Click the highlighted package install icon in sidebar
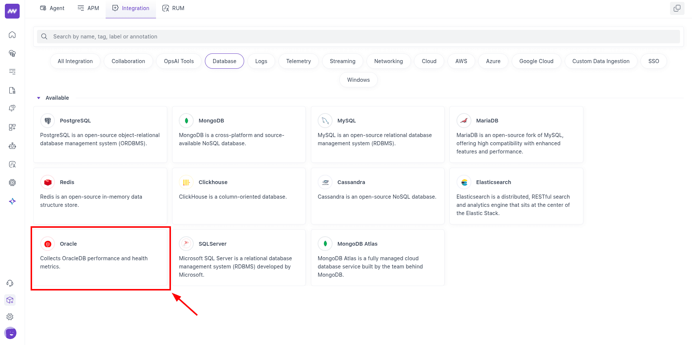The height and width of the screenshot is (345, 692). tap(10, 300)
